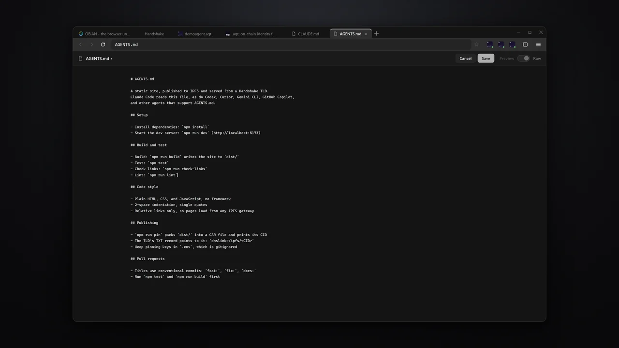
Task: Go back to the previous page
Action: [x=81, y=44]
